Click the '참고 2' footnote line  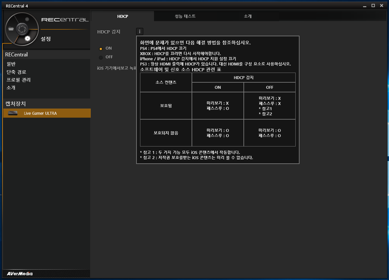[x=196, y=157]
